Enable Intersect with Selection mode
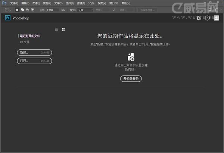The height and width of the screenshot is (153, 224). coord(33,10)
